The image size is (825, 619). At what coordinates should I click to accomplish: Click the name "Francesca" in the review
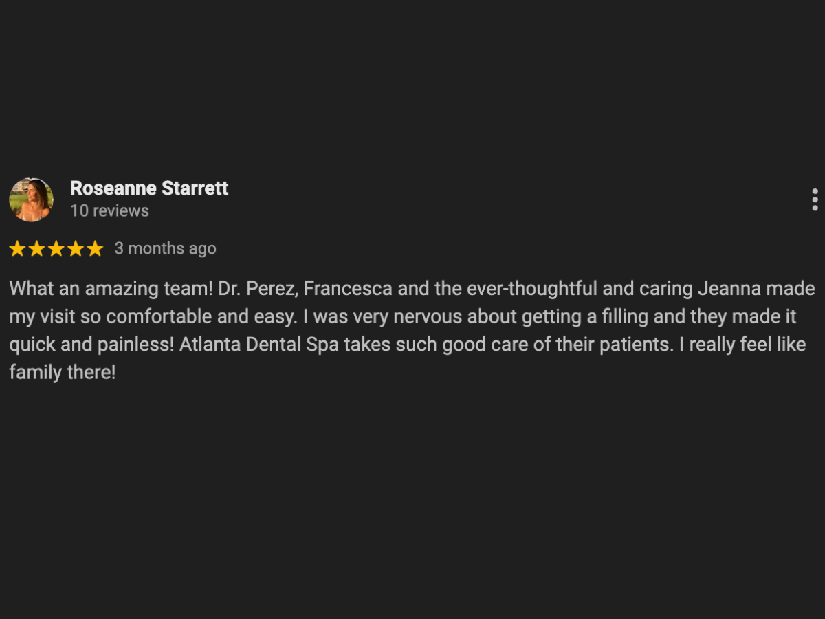coord(348,289)
